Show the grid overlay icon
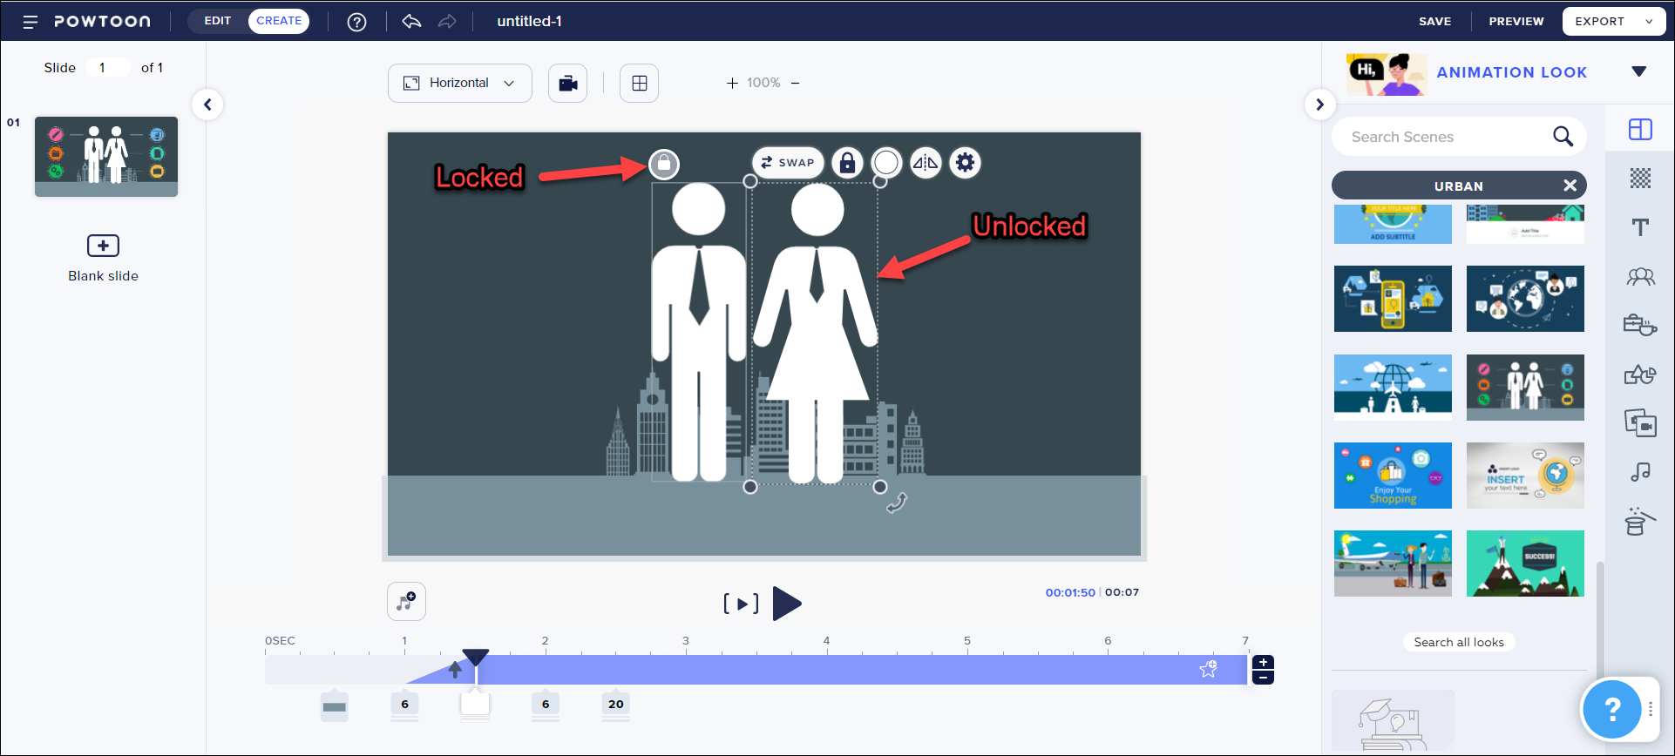The width and height of the screenshot is (1675, 756). tap(639, 84)
